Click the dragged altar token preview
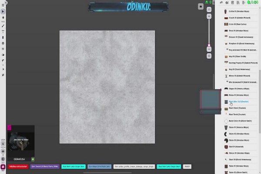 tap(211, 102)
